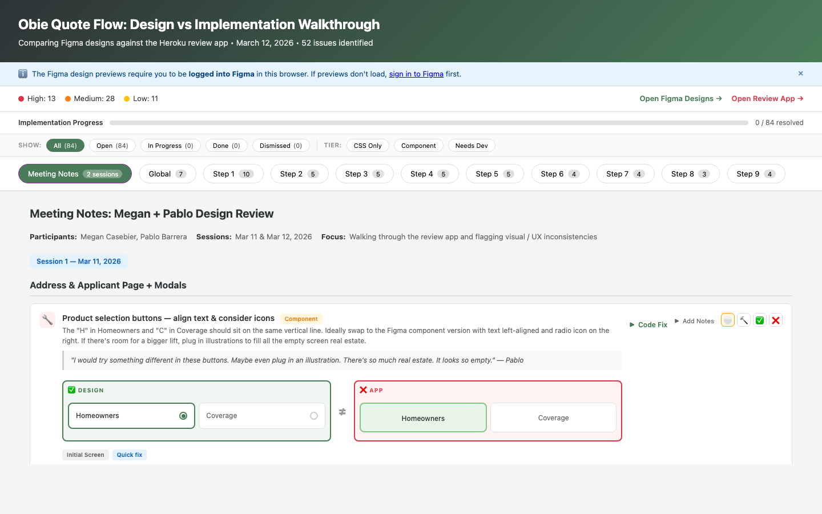The width and height of the screenshot is (822, 514).
Task: Click the green checkmark icon to resolve the issue
Action: tap(759, 320)
